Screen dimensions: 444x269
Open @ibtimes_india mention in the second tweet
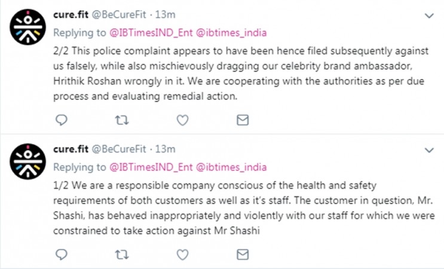coord(231,167)
